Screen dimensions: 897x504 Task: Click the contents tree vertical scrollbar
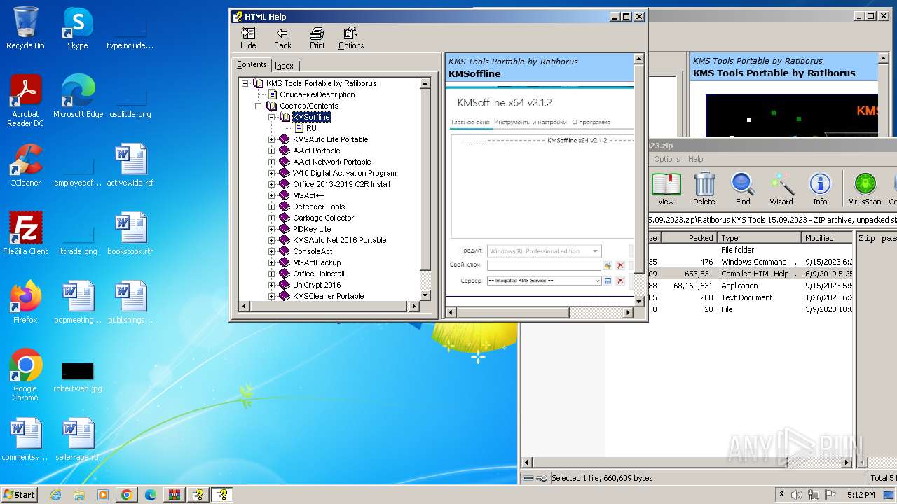click(425, 189)
